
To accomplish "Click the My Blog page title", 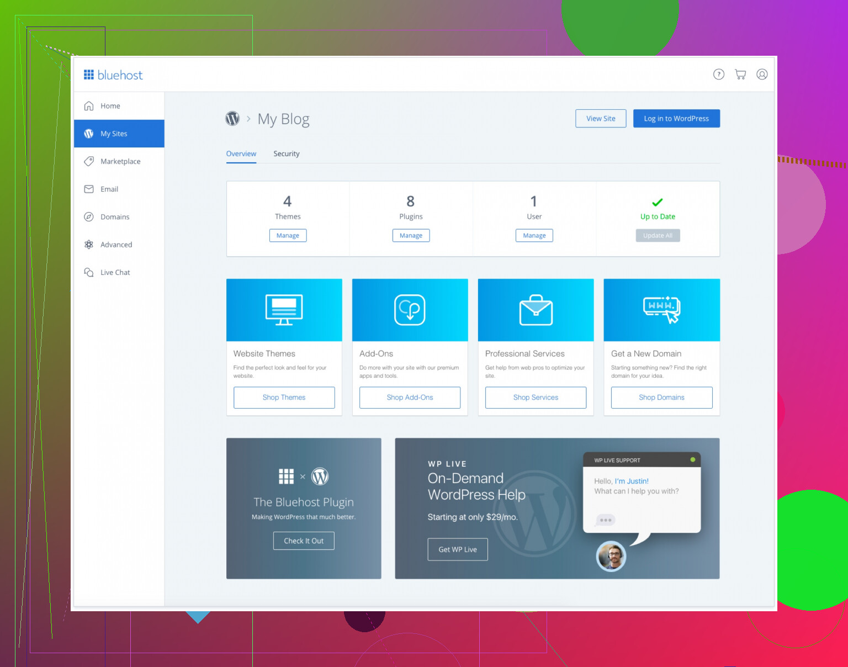I will (x=284, y=119).
